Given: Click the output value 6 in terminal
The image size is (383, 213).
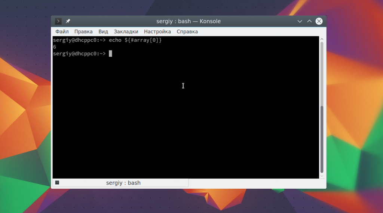Looking at the screenshot, I should pos(55,47).
